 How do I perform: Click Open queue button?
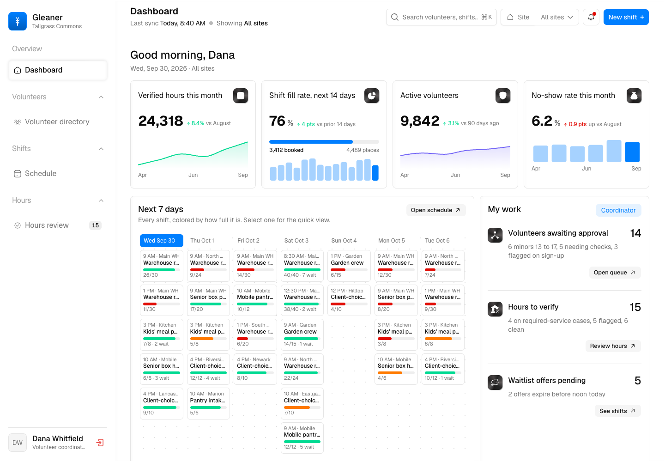pyautogui.click(x=615, y=273)
